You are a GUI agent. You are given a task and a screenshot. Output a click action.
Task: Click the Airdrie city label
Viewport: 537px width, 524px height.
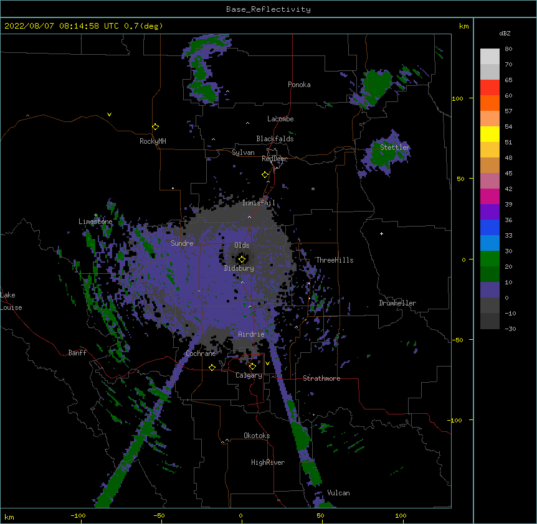[x=251, y=334]
